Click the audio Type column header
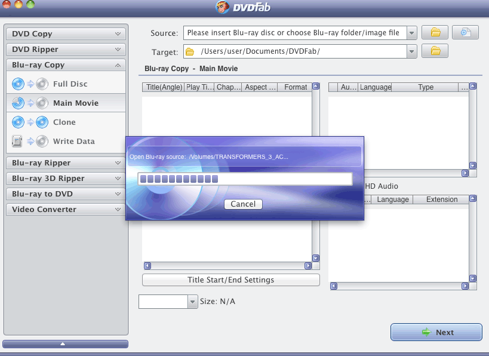 point(425,87)
